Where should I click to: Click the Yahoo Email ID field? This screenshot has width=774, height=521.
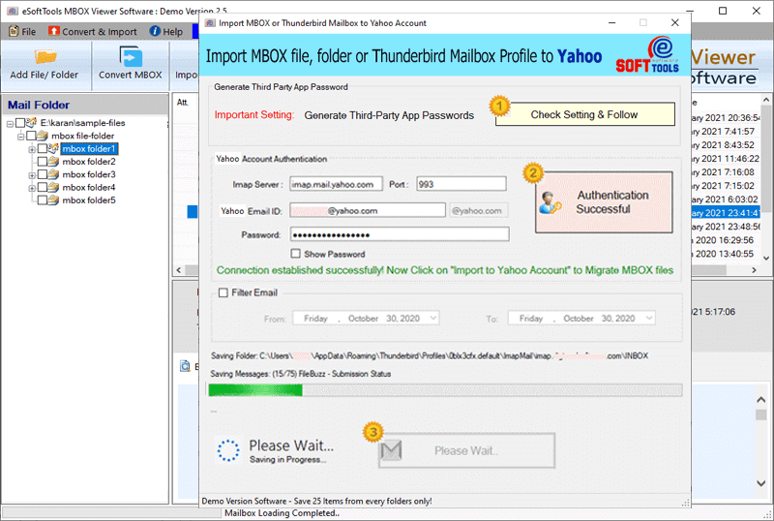(x=368, y=210)
